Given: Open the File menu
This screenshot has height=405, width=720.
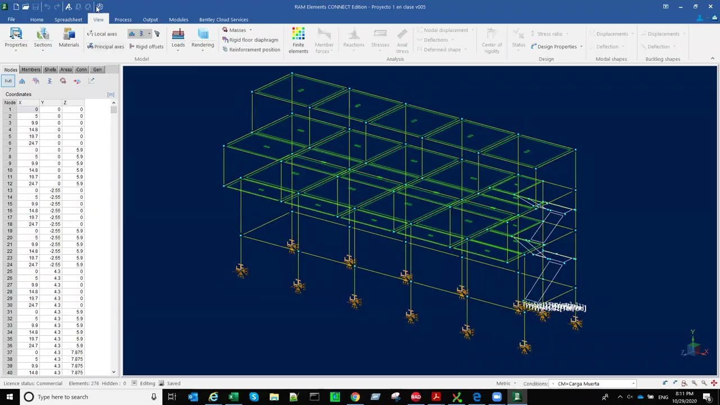Looking at the screenshot, I should point(11,20).
